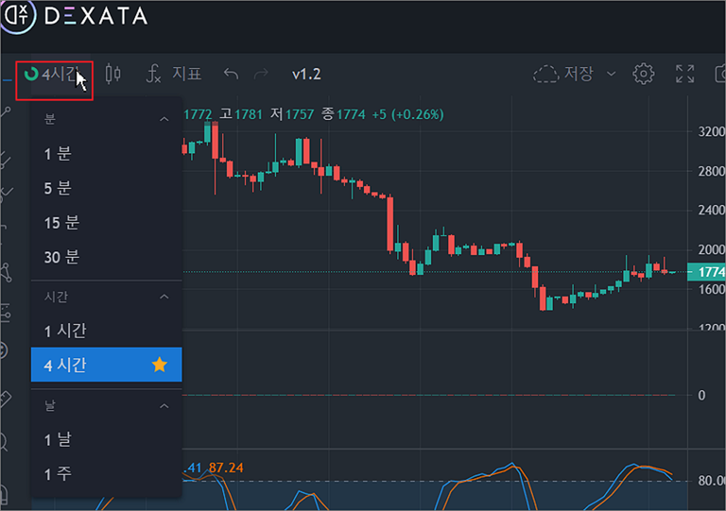Click the undo arrow icon
The height and width of the screenshot is (511, 726).
point(231,74)
